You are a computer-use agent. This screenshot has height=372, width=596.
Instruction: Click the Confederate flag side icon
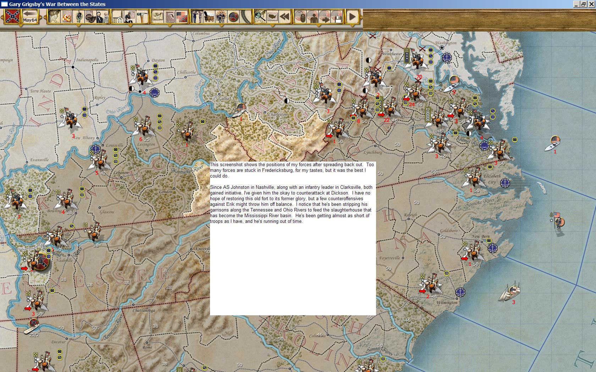click(x=12, y=17)
